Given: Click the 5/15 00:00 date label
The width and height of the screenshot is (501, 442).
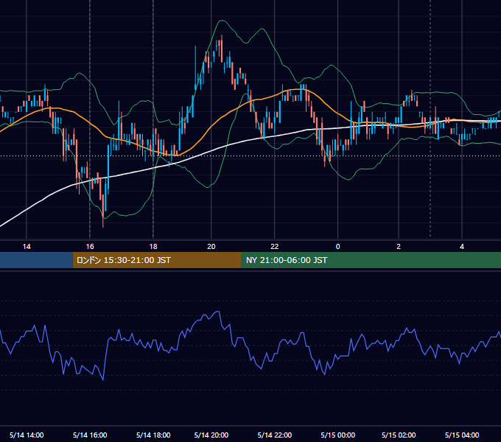Looking at the screenshot, I should pos(337,435).
